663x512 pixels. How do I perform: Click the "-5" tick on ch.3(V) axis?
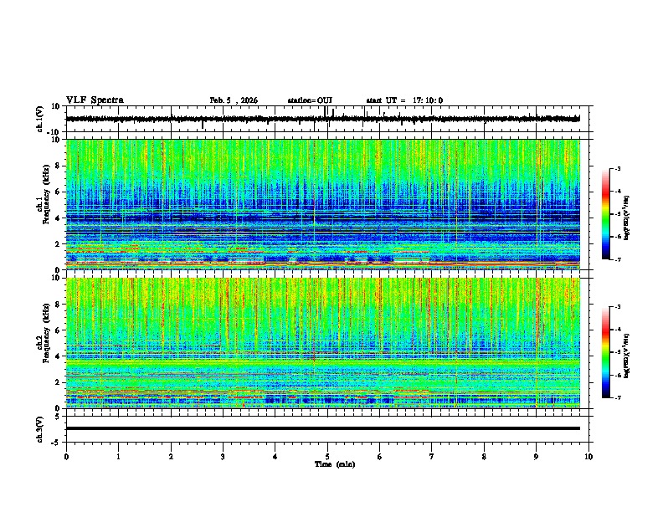[56, 443]
